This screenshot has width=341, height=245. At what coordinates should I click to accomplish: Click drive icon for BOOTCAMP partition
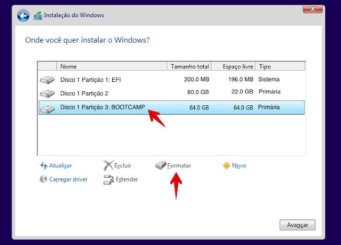tap(48, 109)
